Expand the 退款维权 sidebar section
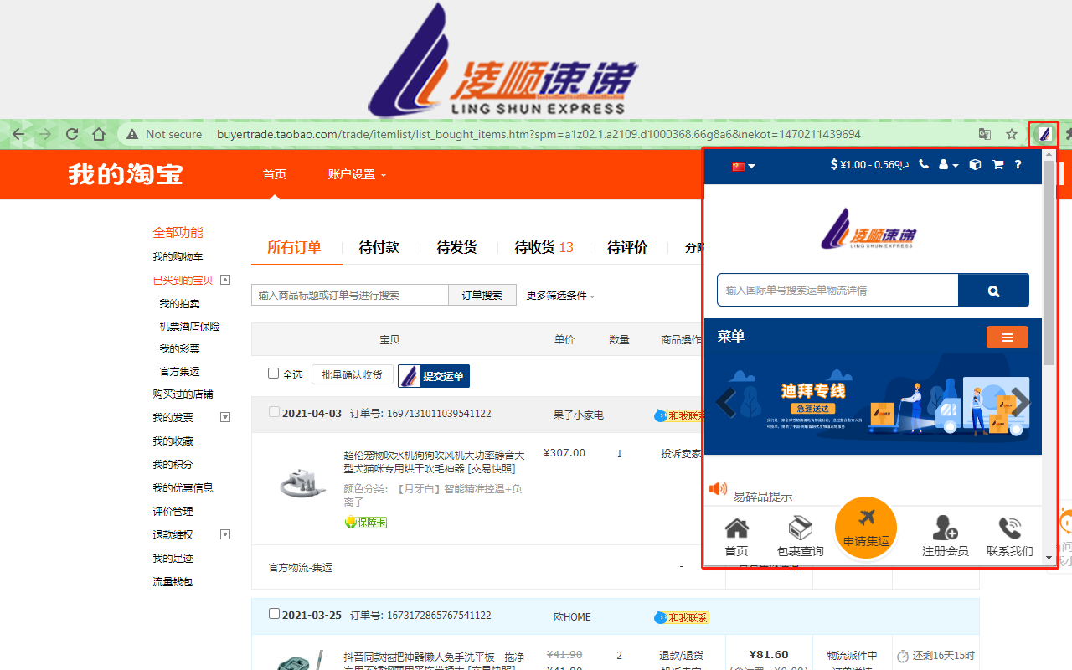Image resolution: width=1072 pixels, height=670 pixels. (224, 534)
